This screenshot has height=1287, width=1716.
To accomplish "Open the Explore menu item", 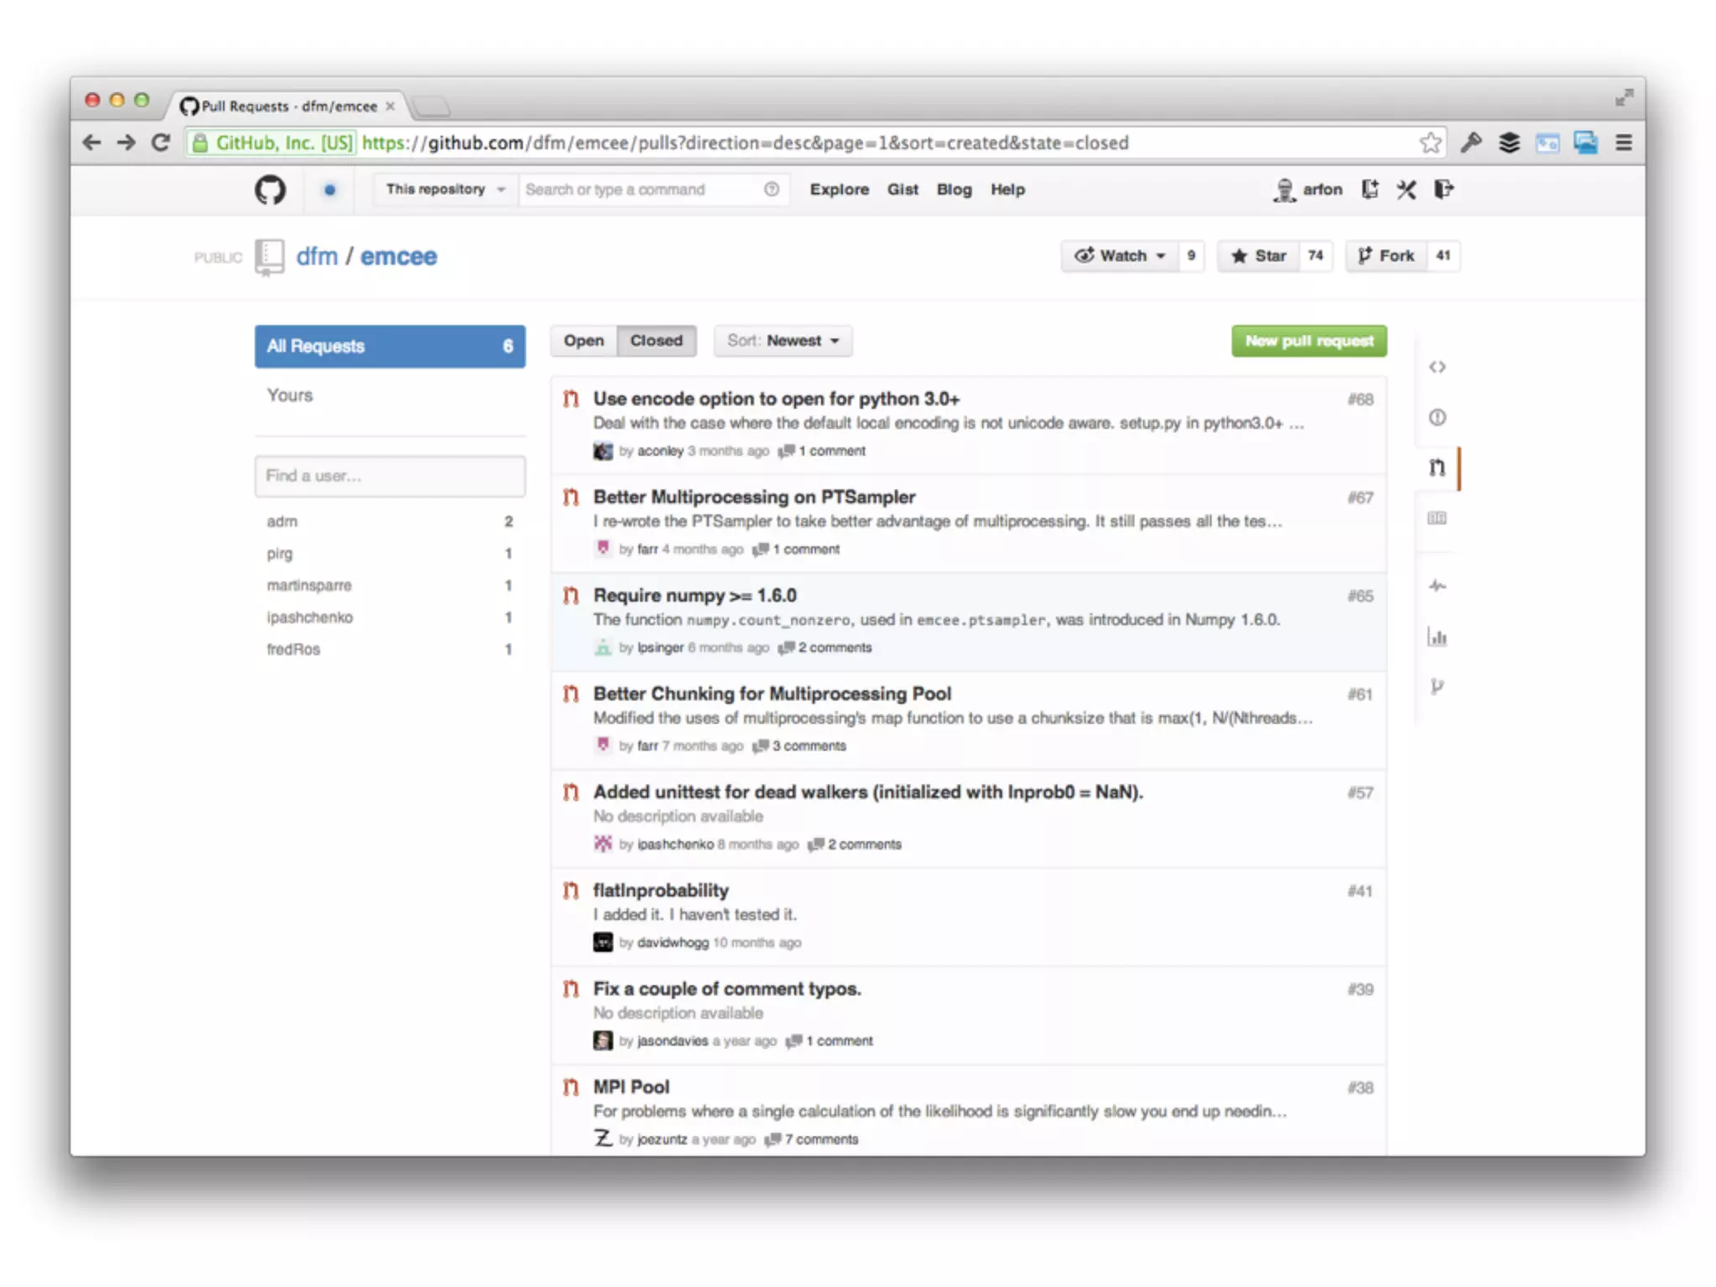I will click(x=839, y=190).
